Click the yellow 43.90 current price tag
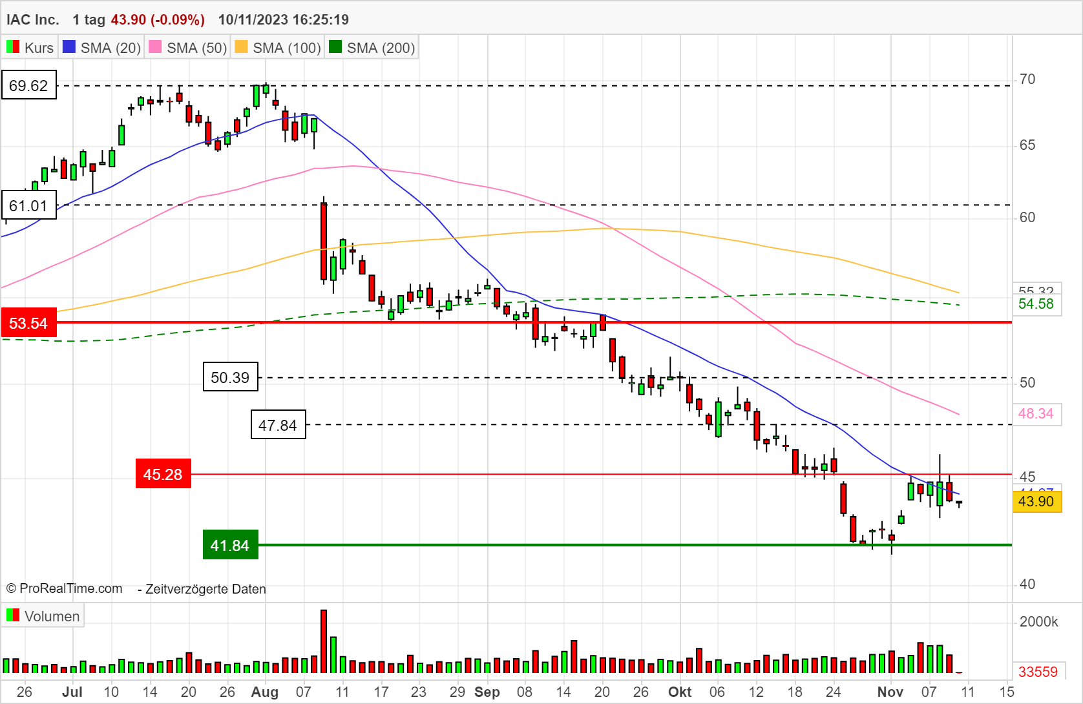 1036,501
